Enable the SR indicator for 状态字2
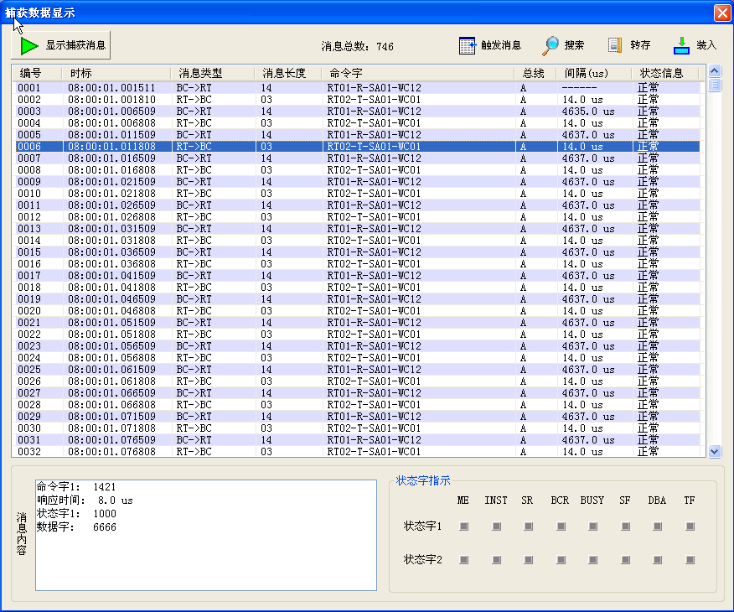The image size is (734, 612). click(527, 560)
